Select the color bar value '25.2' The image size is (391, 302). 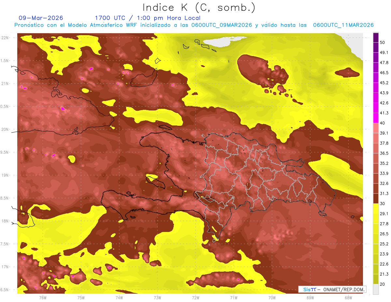point(384,244)
